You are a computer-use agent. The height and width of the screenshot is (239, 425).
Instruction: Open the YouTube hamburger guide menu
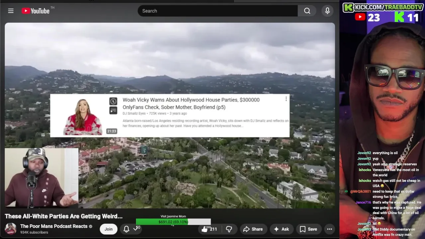point(11,11)
